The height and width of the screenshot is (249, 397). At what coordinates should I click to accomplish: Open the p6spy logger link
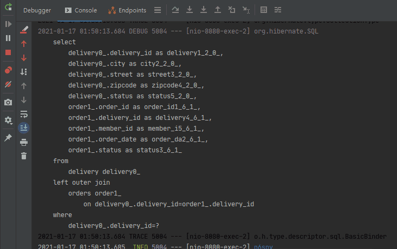coord(263,246)
